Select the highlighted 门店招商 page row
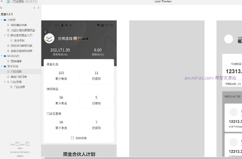Image resolution: width=242 pixels, height=159 pixels. [20, 72]
